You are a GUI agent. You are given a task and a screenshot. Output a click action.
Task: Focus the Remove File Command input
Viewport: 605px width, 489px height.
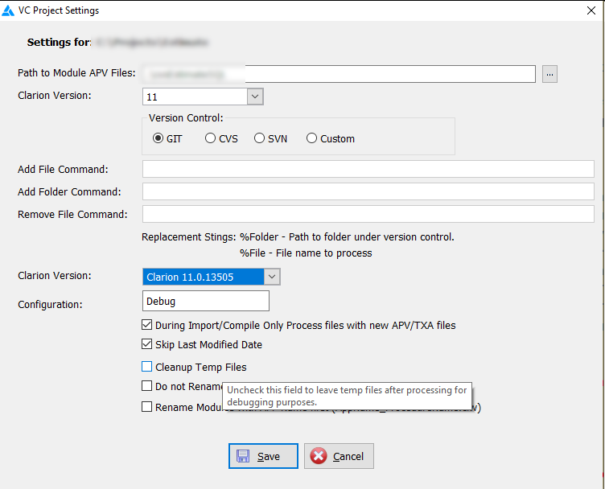368,214
